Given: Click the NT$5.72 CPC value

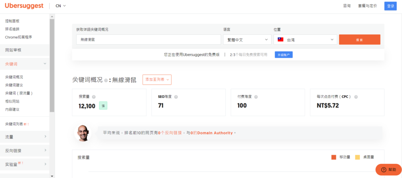Looking at the screenshot, I should (328, 105).
